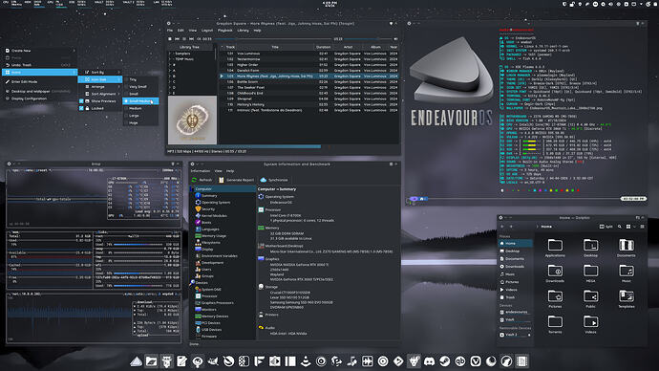Open the Layout menu in music player

(x=207, y=31)
